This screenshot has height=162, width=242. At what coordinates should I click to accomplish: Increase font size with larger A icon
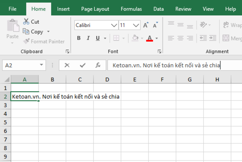pyautogui.click(x=146, y=25)
